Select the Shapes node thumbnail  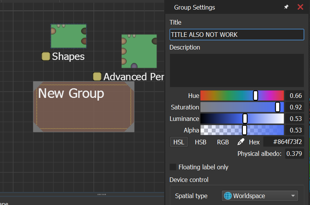tap(69, 36)
